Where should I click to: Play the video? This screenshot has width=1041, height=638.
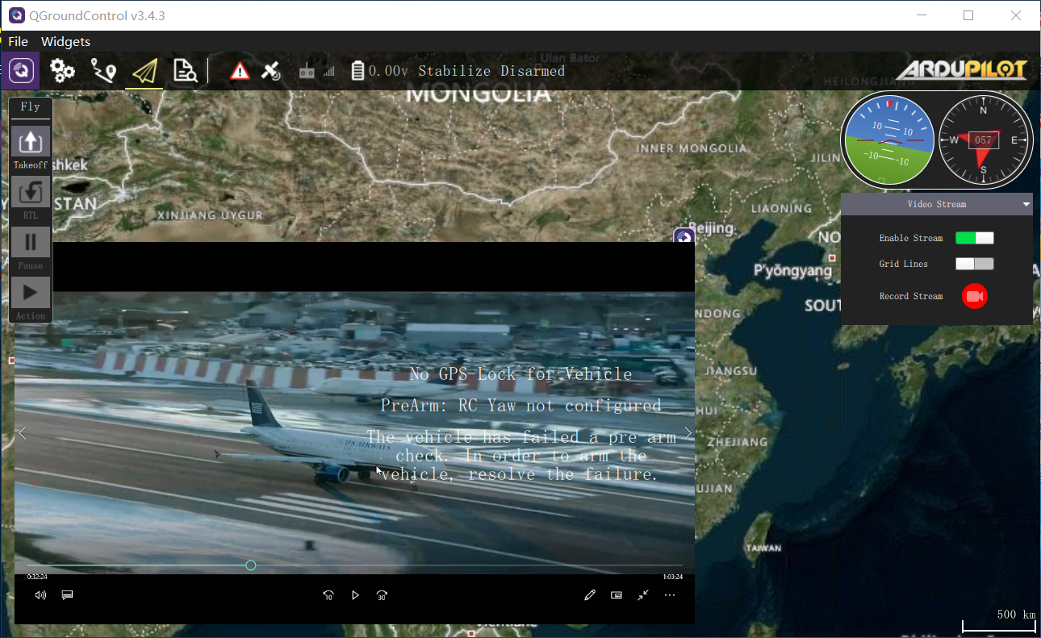355,595
